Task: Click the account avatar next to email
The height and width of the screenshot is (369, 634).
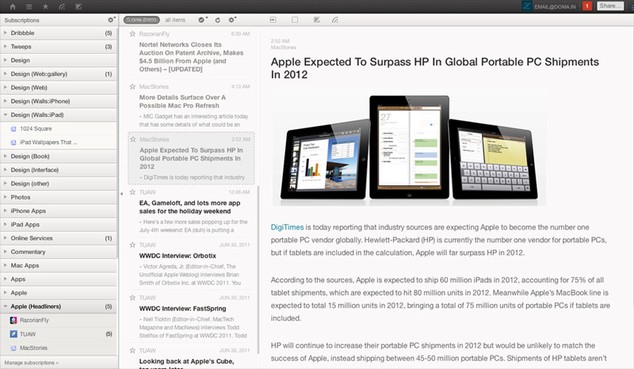Action: [x=526, y=6]
